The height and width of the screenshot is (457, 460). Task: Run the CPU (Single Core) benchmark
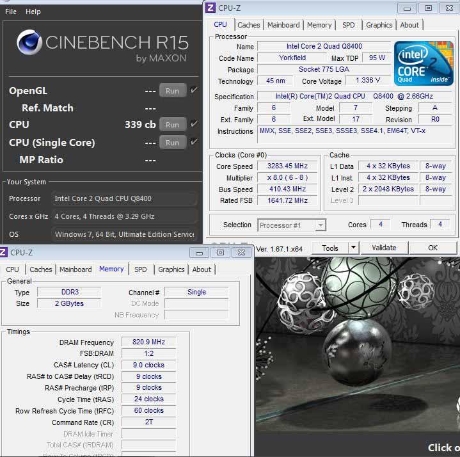point(173,142)
